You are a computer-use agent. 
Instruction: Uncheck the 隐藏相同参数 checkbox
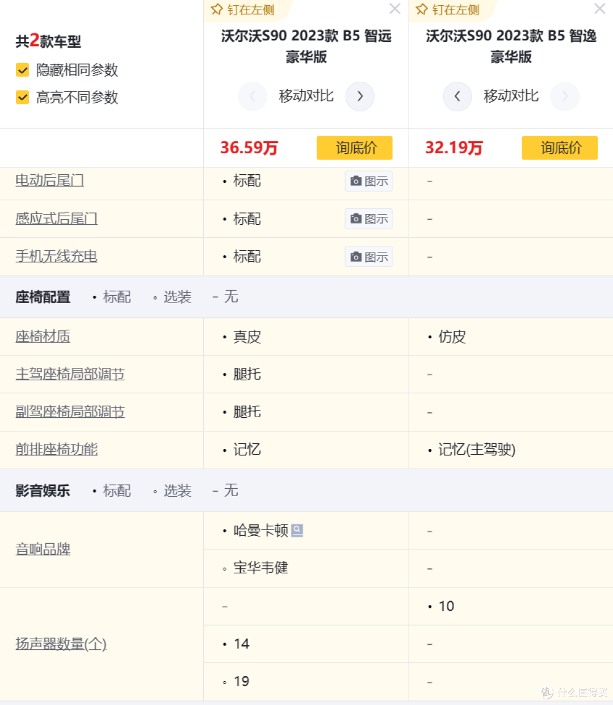point(22,70)
